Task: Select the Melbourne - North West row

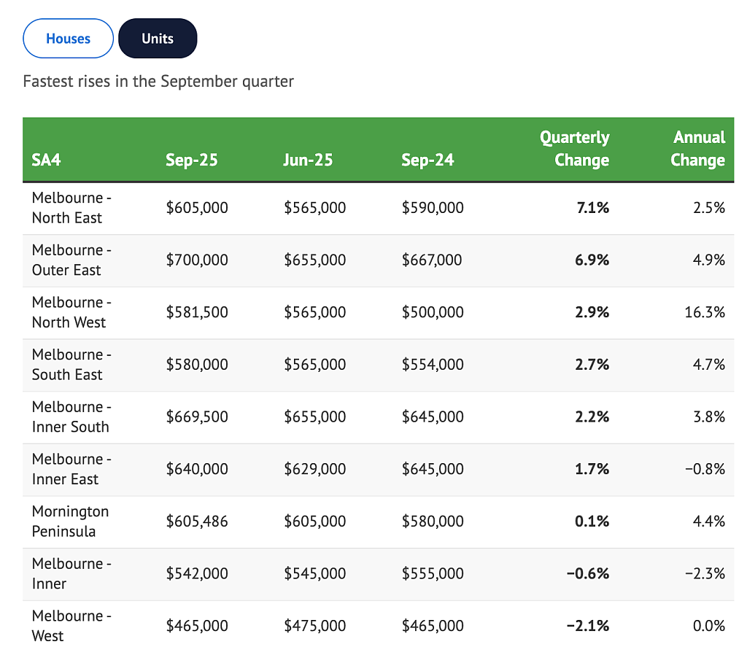Action: [x=379, y=313]
